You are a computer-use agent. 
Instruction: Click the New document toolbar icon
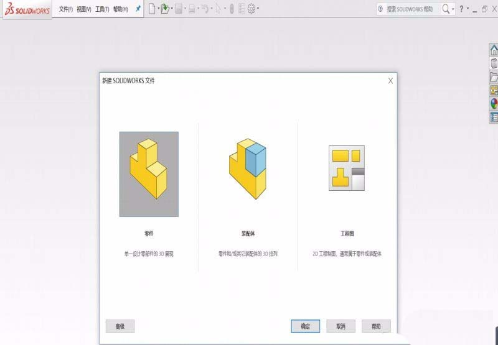tap(152, 9)
